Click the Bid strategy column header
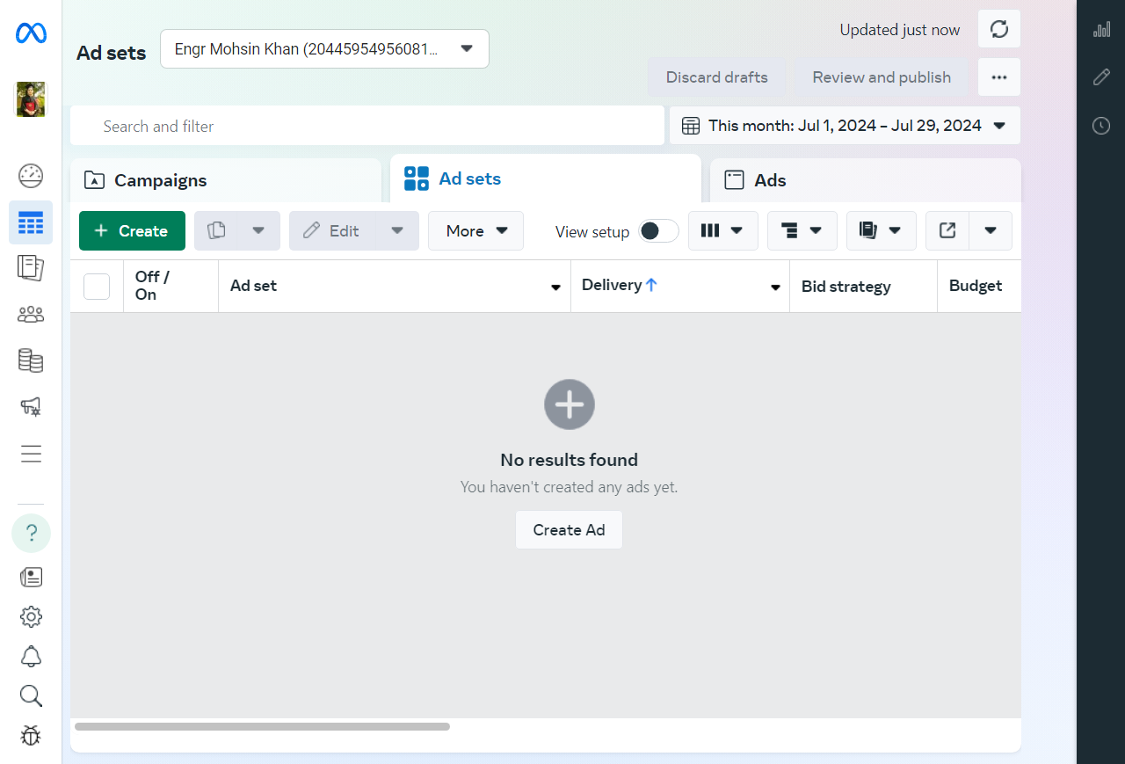 846,287
